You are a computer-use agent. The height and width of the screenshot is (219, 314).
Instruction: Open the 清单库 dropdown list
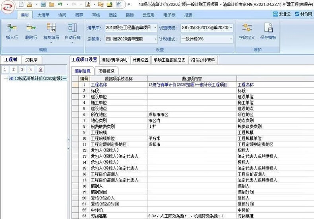(155, 28)
